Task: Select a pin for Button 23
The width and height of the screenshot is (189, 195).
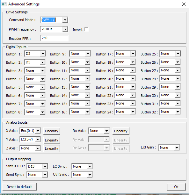Action: tap(125, 103)
